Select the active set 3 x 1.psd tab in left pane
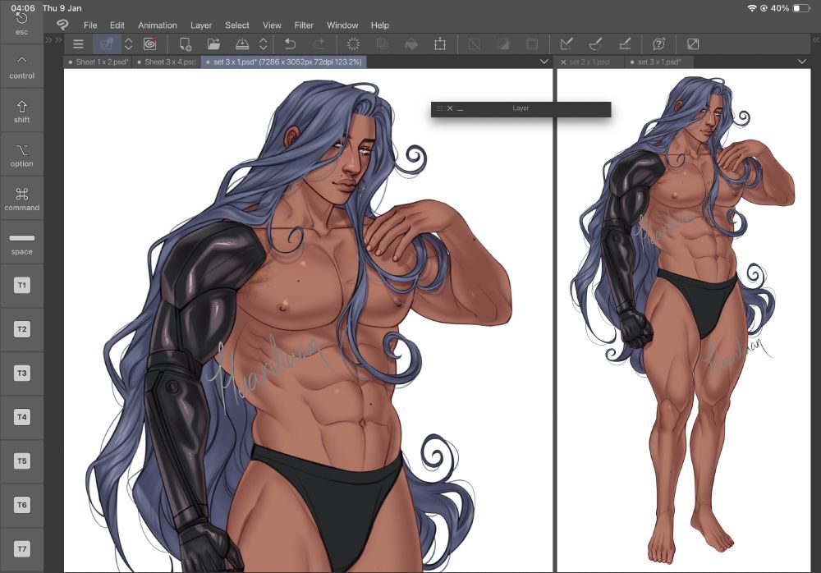 click(x=284, y=62)
